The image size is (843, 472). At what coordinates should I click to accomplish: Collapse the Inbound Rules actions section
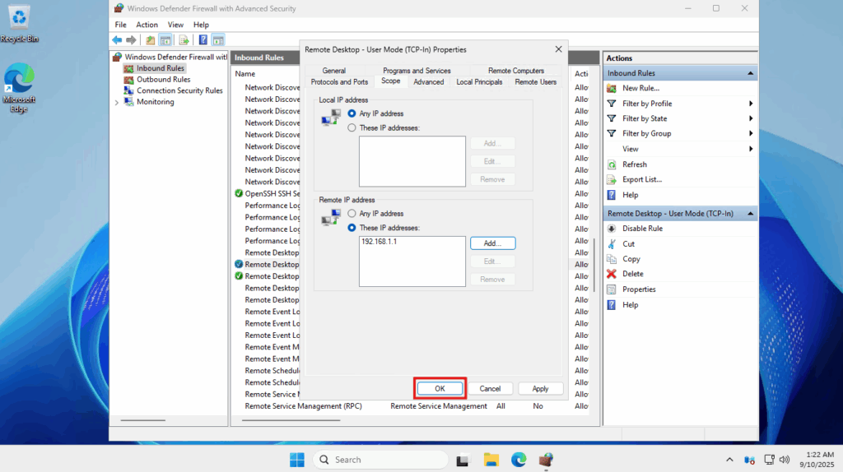(751, 73)
